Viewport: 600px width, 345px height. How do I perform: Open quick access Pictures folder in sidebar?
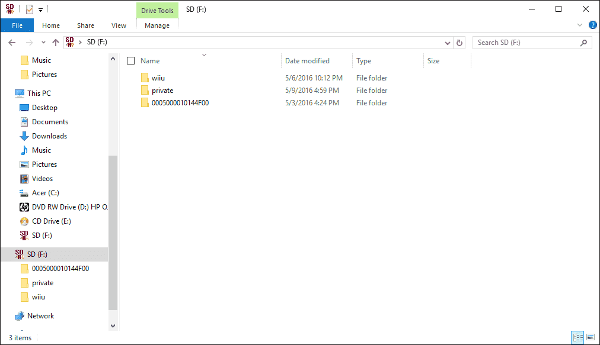(x=44, y=75)
